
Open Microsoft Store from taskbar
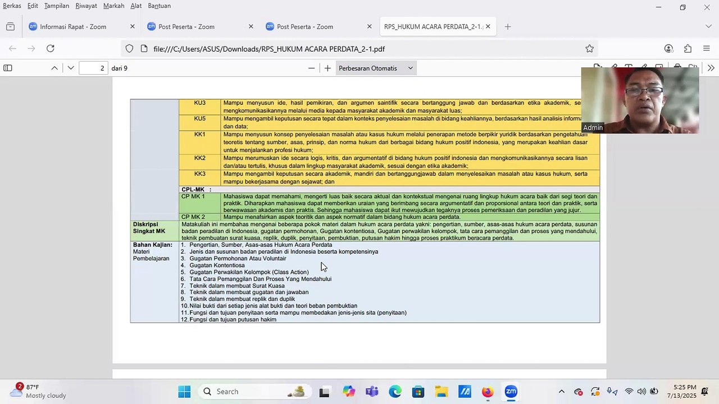418,392
